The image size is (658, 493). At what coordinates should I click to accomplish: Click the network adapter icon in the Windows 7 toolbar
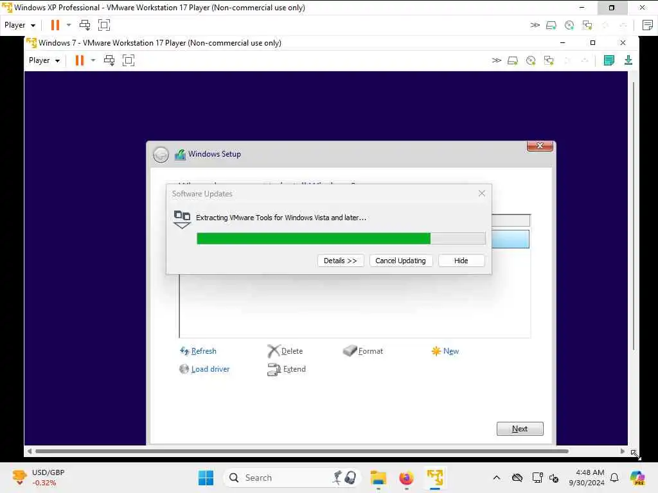[549, 61]
